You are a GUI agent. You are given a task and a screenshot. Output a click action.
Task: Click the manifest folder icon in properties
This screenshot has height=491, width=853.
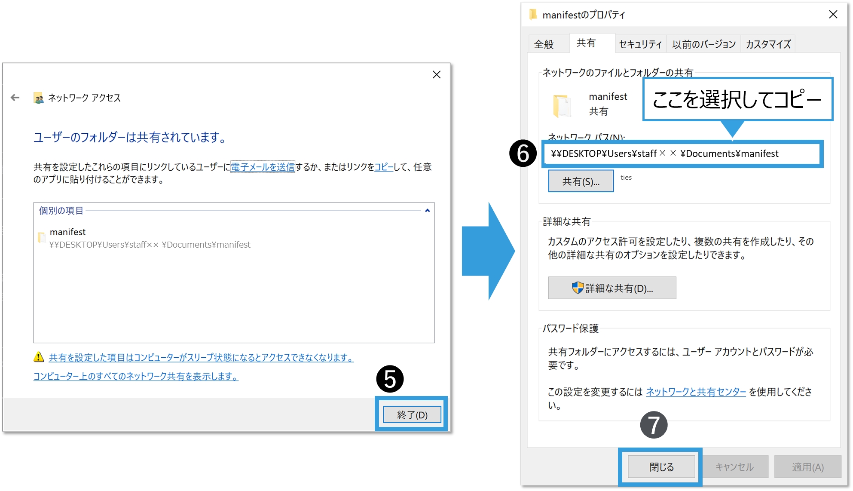pyautogui.click(x=562, y=106)
